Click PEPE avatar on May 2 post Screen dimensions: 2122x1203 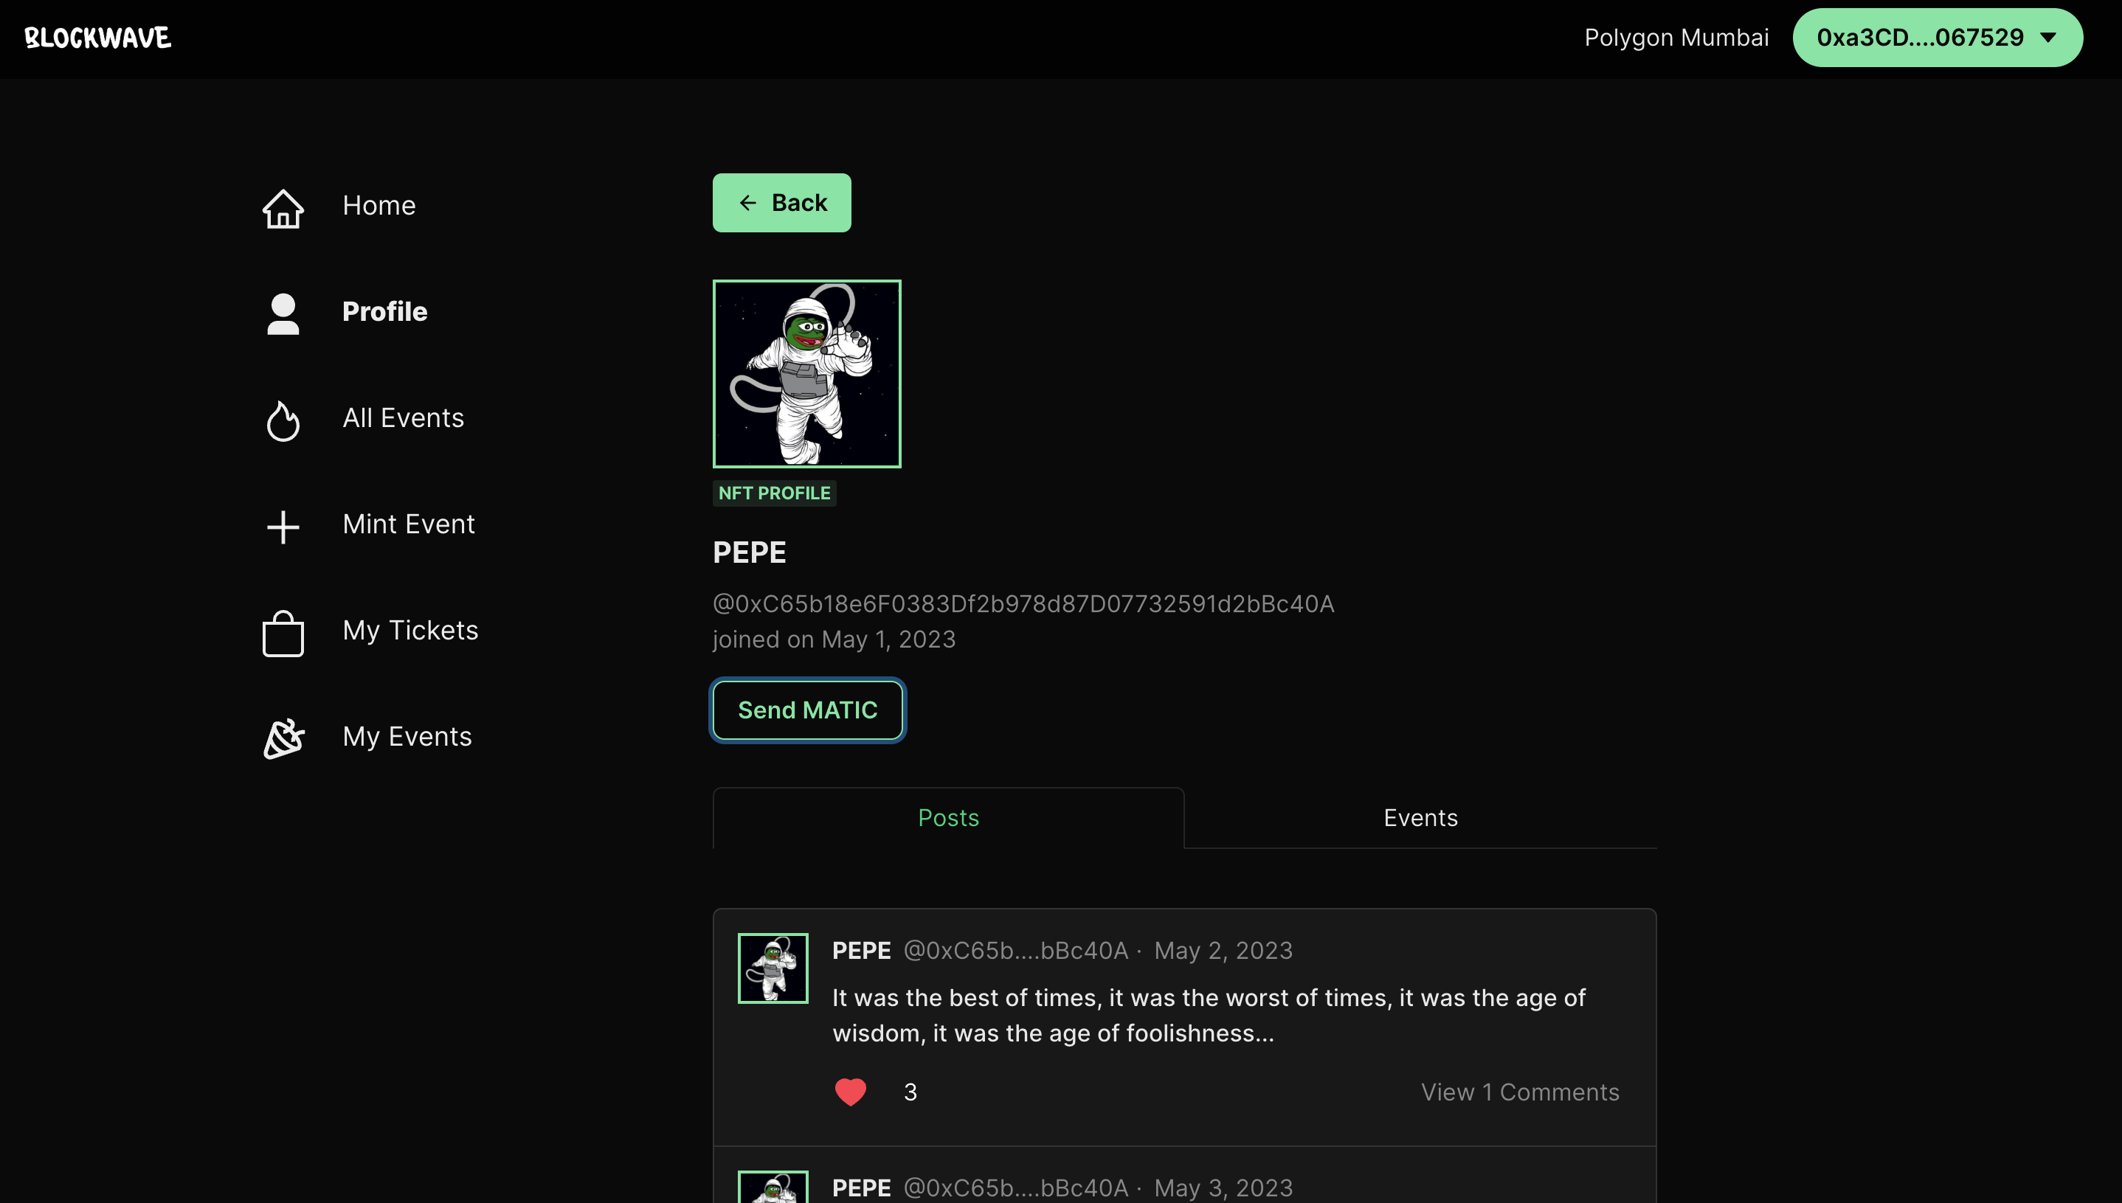(773, 968)
